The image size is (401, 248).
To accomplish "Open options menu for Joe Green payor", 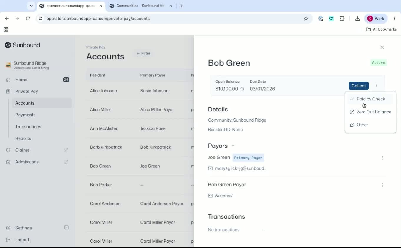I will [383, 158].
